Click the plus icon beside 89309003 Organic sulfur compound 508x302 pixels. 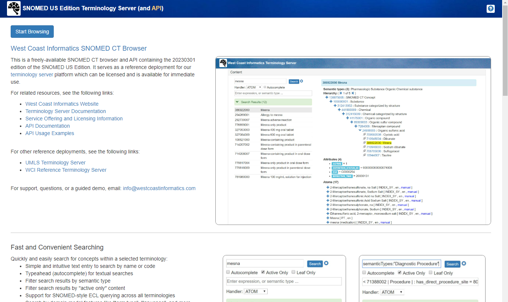click(352, 122)
